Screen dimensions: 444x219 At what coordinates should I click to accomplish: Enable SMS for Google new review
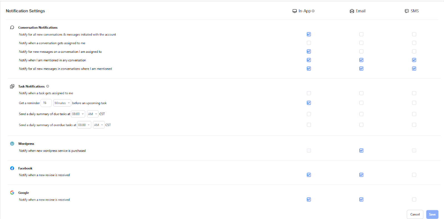click(414, 200)
